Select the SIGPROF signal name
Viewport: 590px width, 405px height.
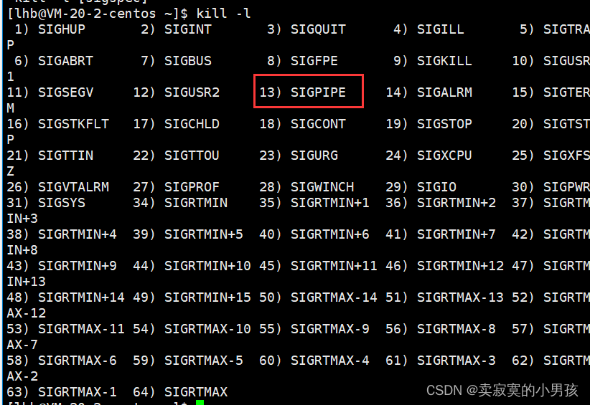coord(192,187)
